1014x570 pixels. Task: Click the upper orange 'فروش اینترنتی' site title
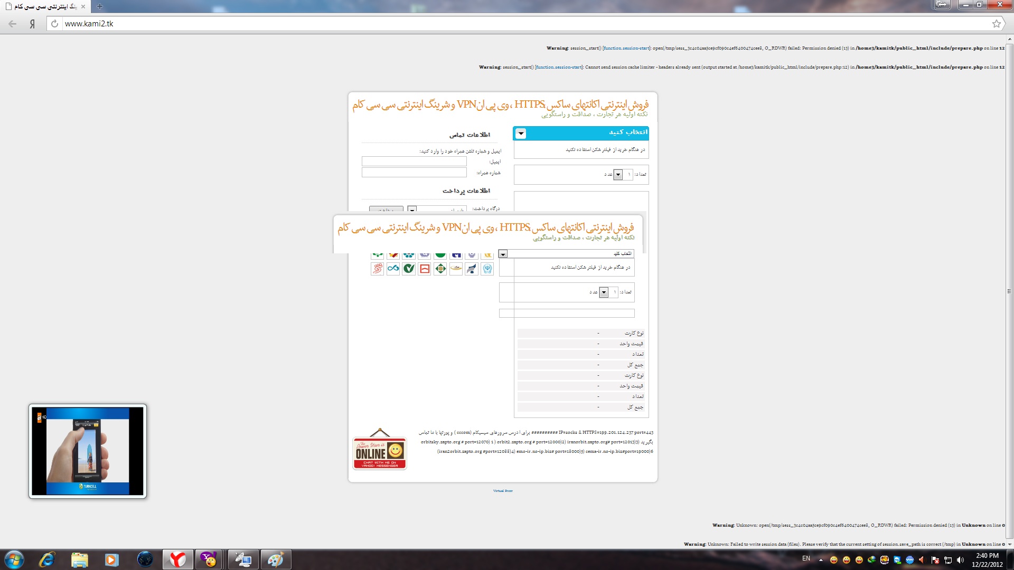500,104
